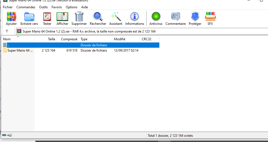
Task: Open the Options menu
Action: [x=72, y=7]
